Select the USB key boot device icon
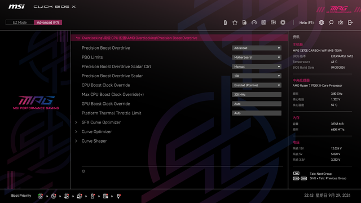This screenshot has height=203, width=361. tap(93, 196)
